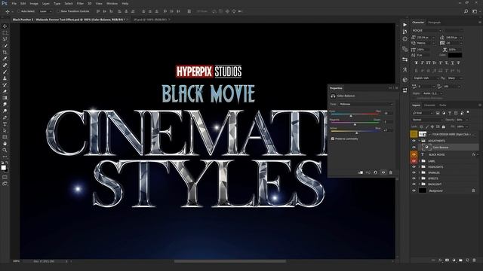
Task: Lock all icon in Layers panel
Action: point(444,126)
